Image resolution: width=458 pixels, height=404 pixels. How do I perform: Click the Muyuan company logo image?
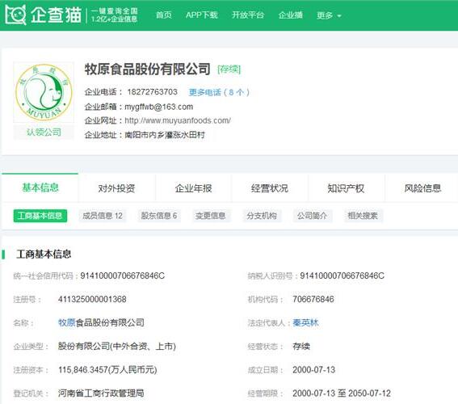pos(44,92)
